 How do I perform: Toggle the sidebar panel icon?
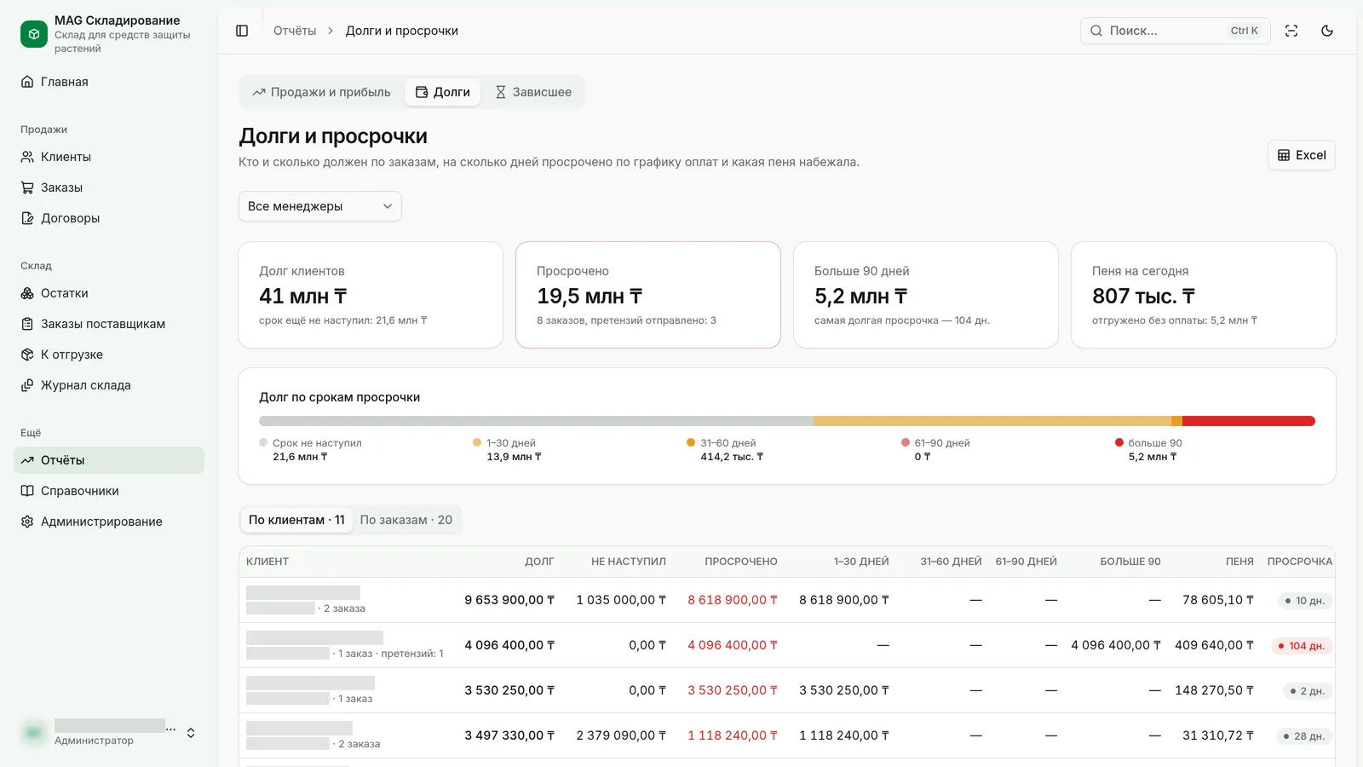pos(242,31)
